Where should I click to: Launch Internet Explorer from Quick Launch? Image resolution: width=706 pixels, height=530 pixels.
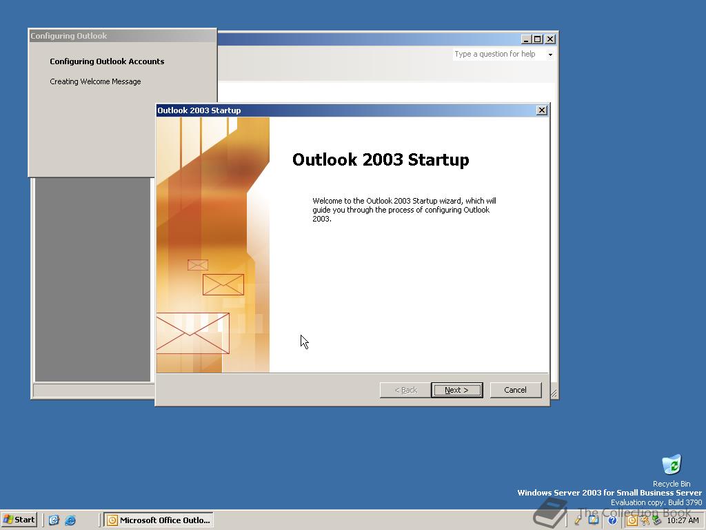70,520
